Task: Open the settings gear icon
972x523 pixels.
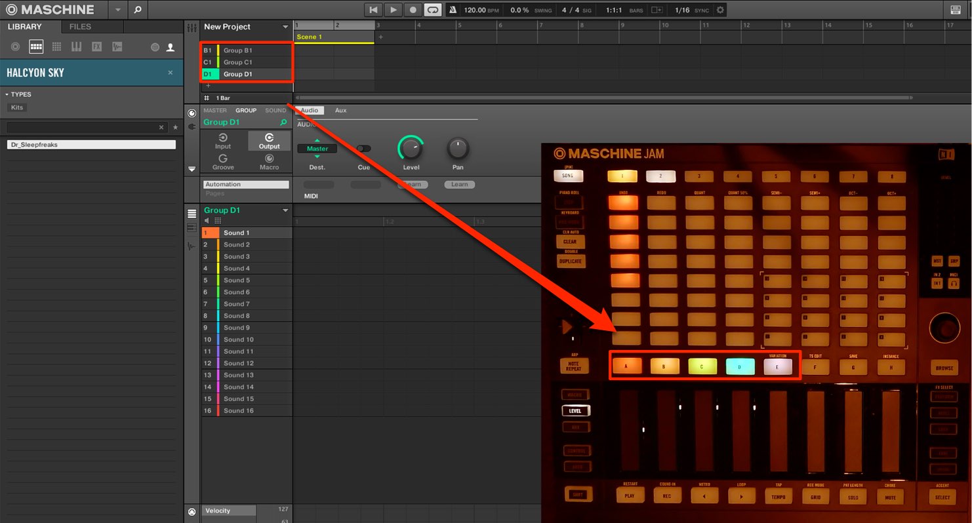Action: click(x=720, y=10)
